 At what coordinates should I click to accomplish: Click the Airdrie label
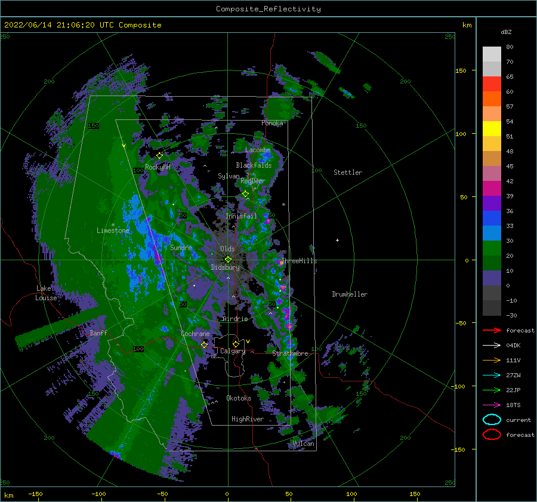235,319
